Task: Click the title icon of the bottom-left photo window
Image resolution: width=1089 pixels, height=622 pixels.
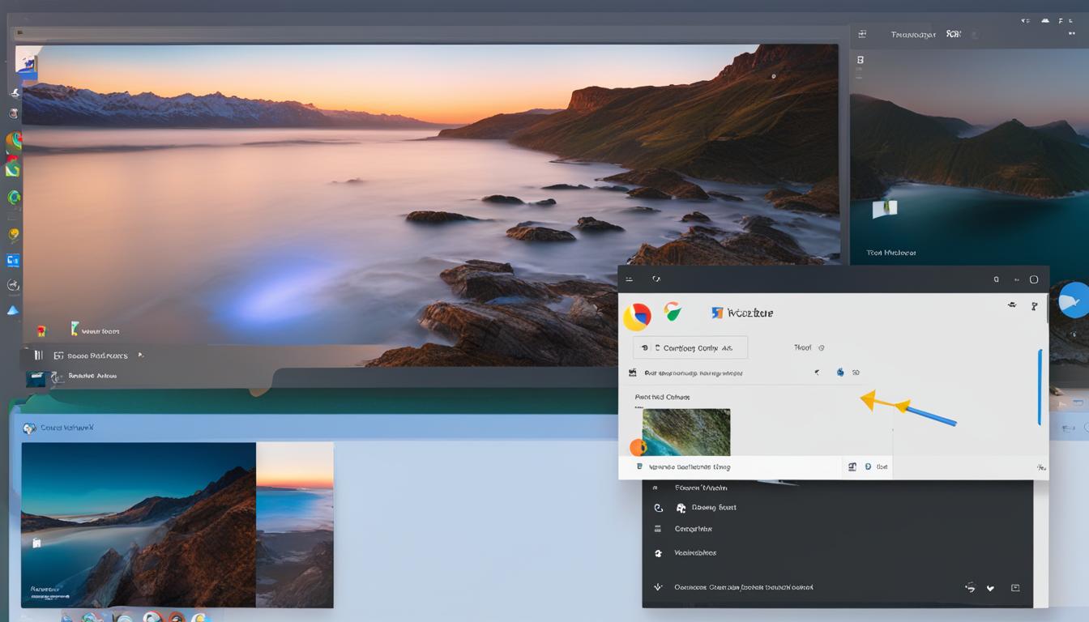Action: coord(29,428)
